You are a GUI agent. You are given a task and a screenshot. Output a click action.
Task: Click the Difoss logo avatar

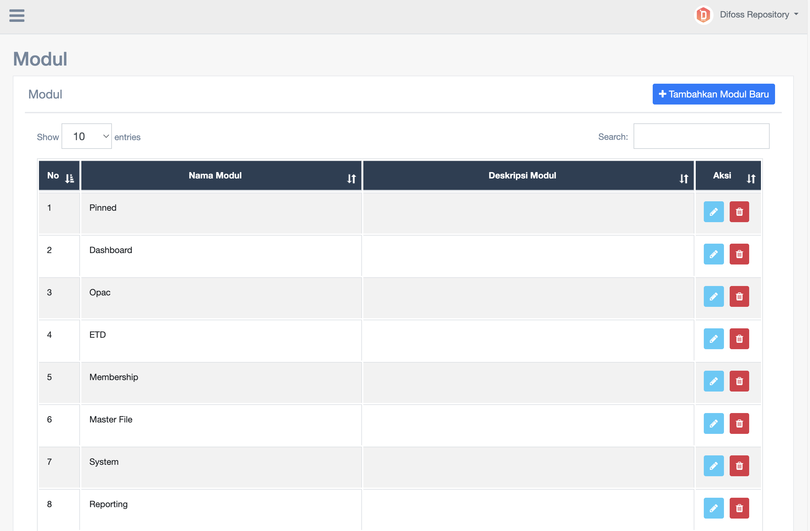[x=703, y=15]
